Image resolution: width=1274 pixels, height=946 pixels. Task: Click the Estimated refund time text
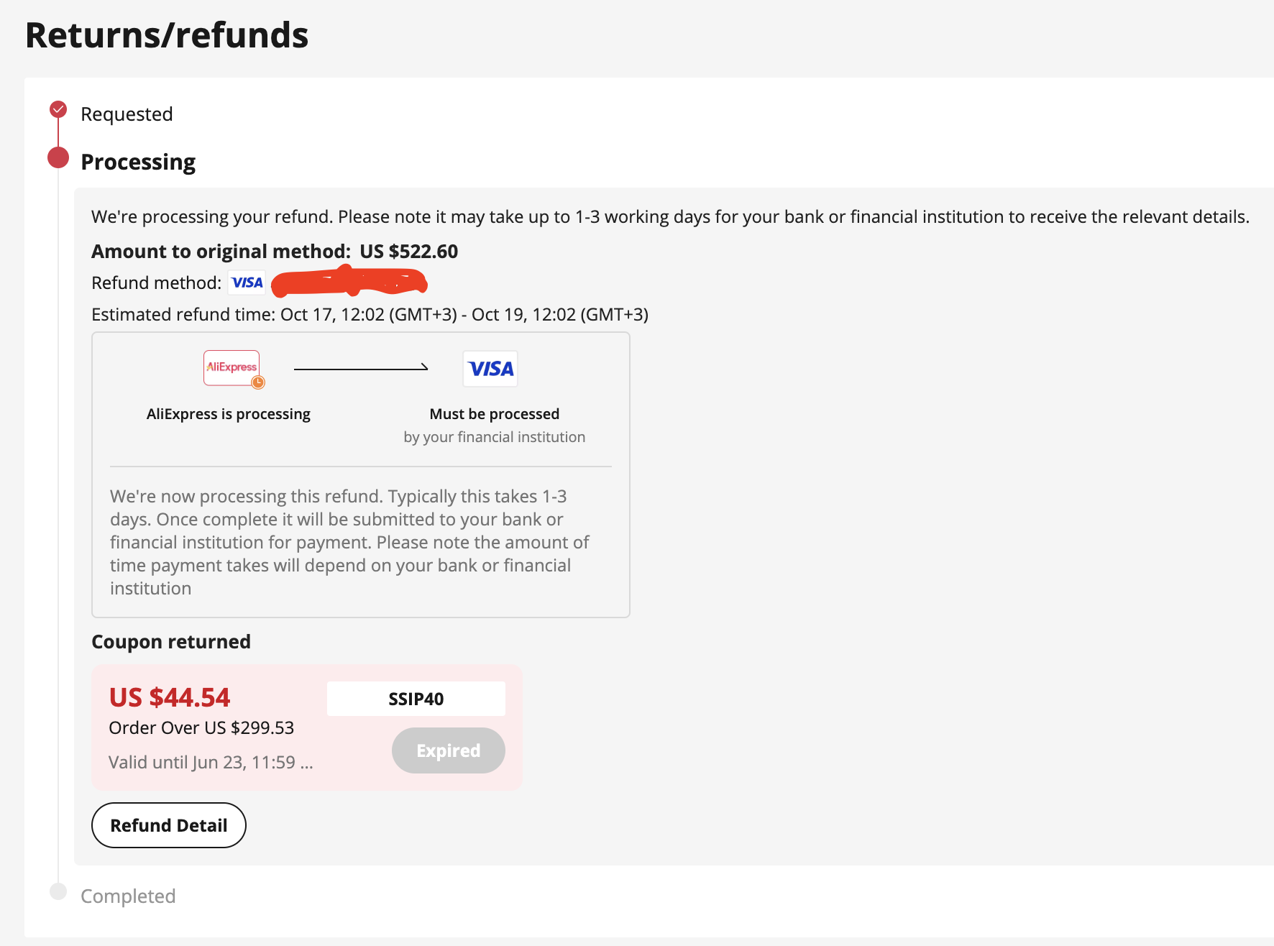[370, 314]
